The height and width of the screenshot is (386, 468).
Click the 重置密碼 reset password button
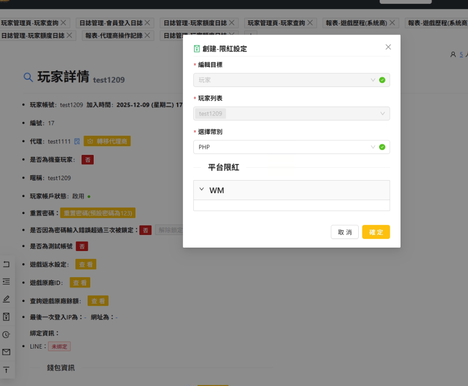[97, 213]
